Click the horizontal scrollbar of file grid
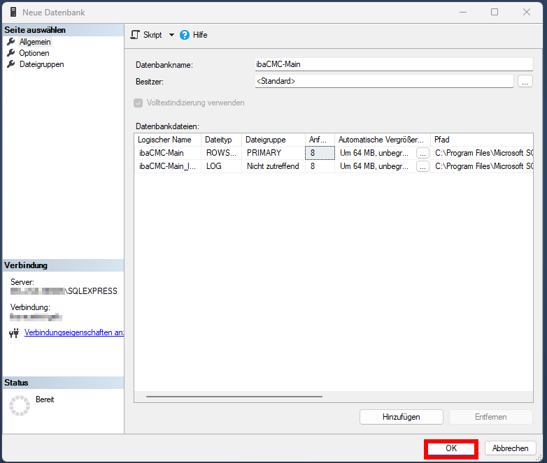Image resolution: width=547 pixels, height=463 pixels. click(234, 396)
